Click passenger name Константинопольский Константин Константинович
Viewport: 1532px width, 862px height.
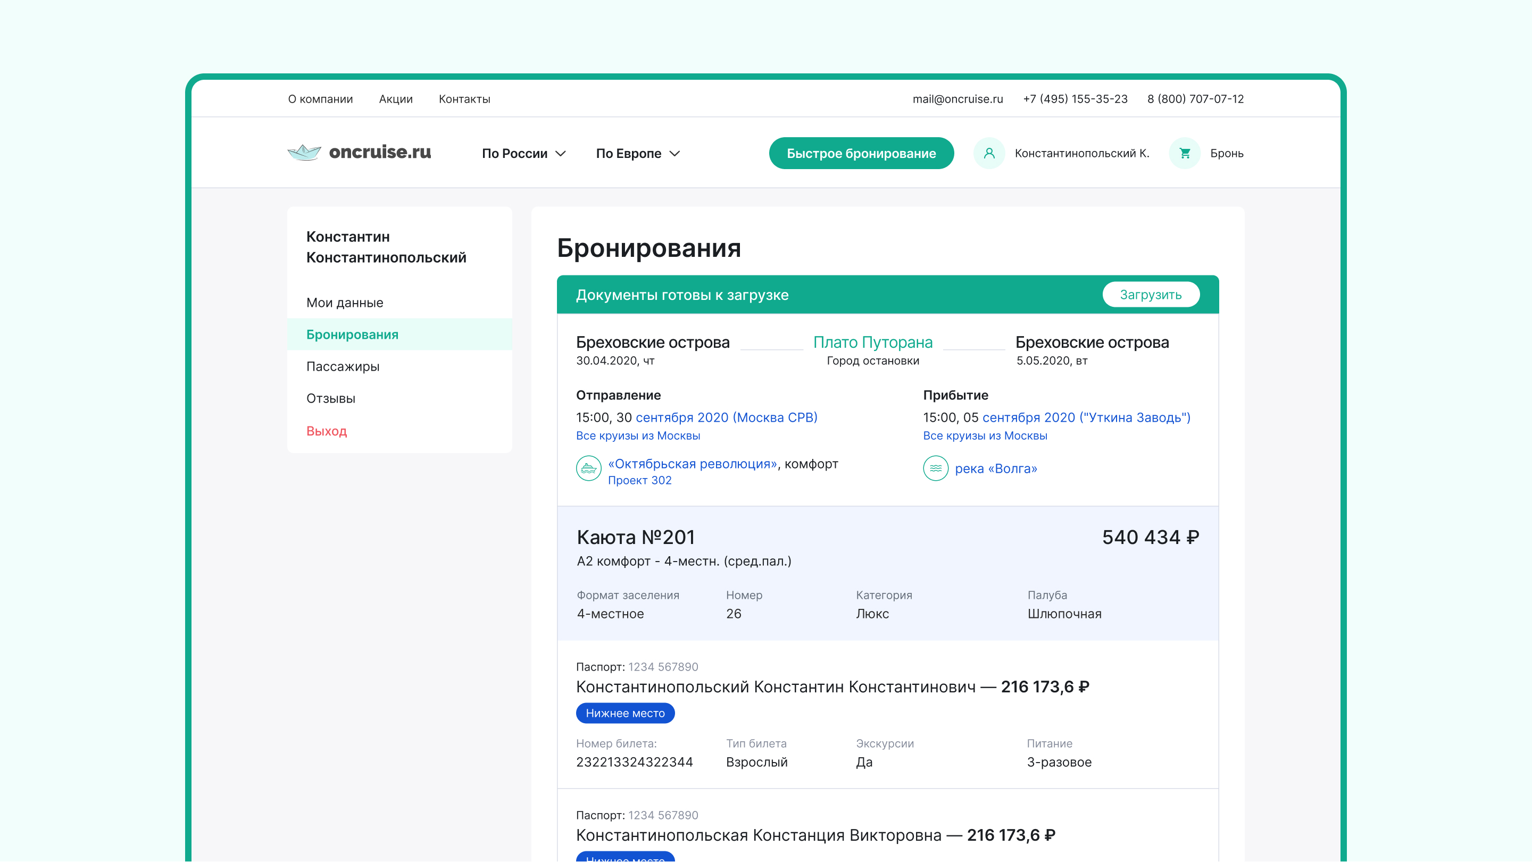[776, 687]
